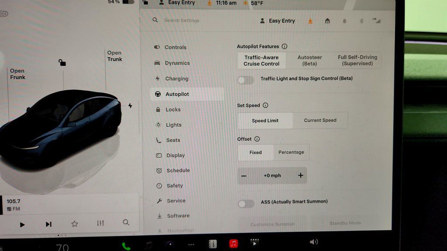Viewport: 447px width, 251px height.
Task: Open the Charging settings menu
Action: pos(172,78)
